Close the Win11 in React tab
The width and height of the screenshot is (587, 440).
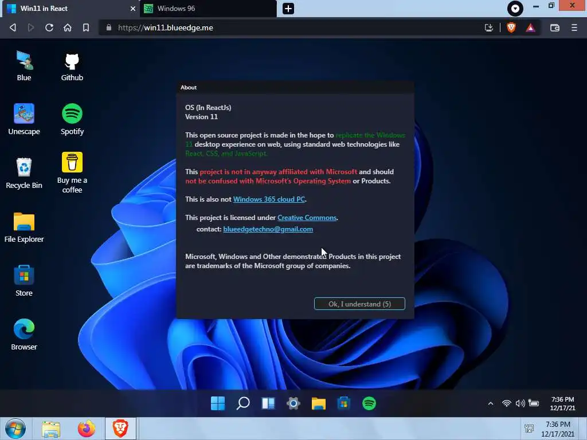tap(132, 9)
